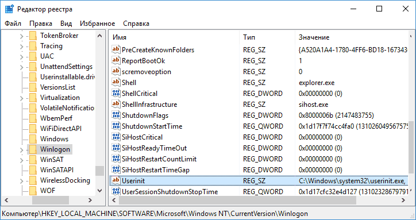416x220 pixels.
Task: Click the SiHostRestartTimeGap value icon
Action: pyautogui.click(x=116, y=169)
